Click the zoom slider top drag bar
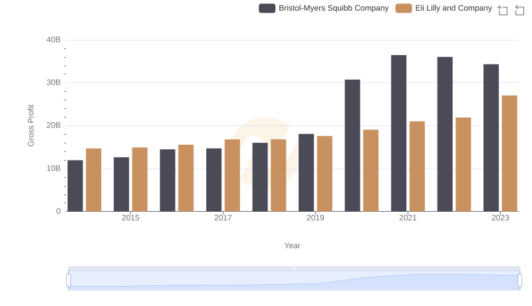Viewport: 532px width, 306px height. coord(294,268)
